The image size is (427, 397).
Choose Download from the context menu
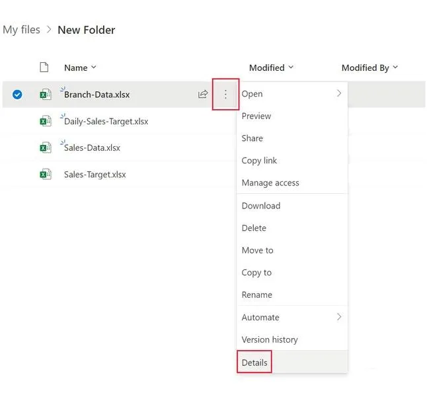(292, 206)
